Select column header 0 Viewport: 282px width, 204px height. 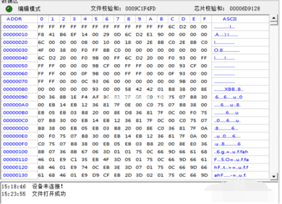(41, 19)
